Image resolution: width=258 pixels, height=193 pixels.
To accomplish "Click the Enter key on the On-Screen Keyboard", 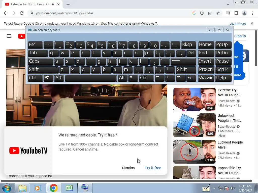I will pyautogui.click(x=183, y=61).
